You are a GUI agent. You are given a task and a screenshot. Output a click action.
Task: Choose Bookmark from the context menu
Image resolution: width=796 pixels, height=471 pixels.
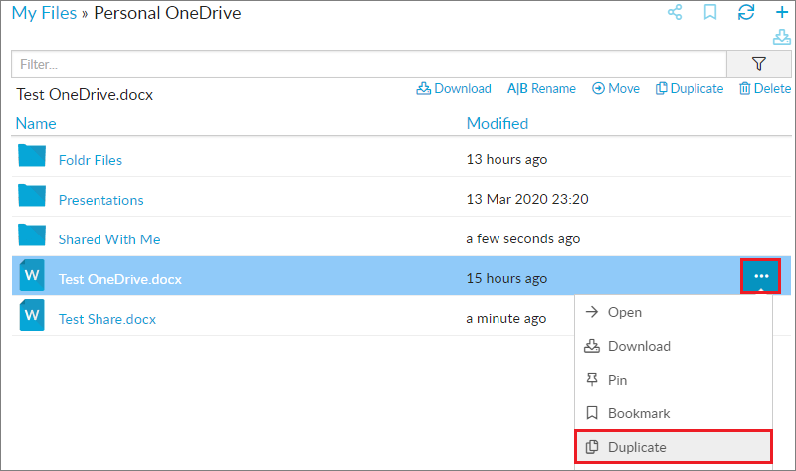[x=674, y=413]
